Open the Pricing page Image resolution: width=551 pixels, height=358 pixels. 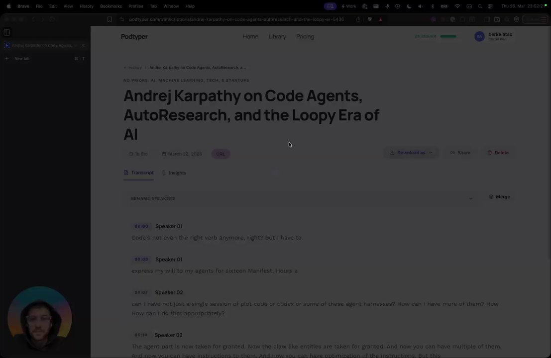tap(305, 36)
